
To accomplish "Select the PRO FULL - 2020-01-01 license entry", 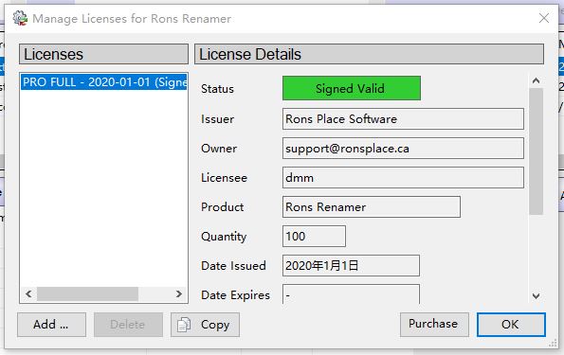I will [x=104, y=82].
